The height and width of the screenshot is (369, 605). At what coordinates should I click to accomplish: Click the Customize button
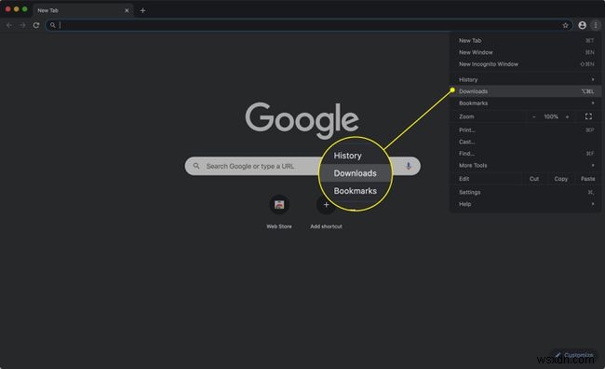click(574, 355)
